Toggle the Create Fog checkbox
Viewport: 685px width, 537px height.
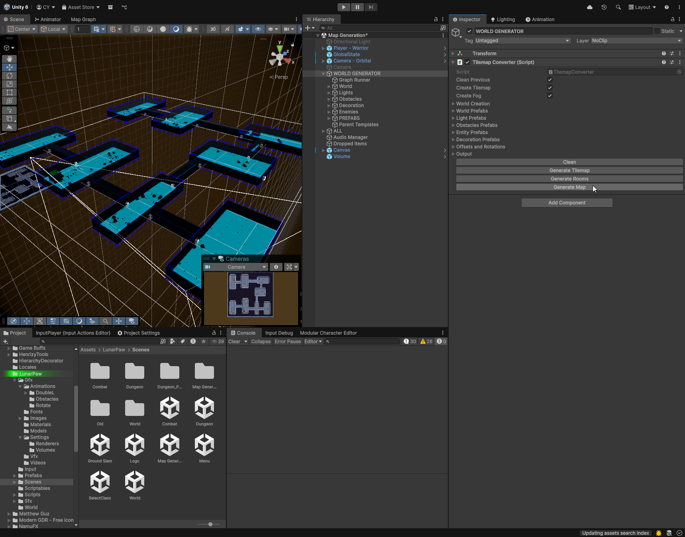[x=550, y=96]
